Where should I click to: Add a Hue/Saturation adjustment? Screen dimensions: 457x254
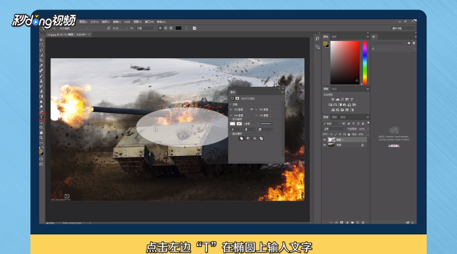click(x=330, y=105)
